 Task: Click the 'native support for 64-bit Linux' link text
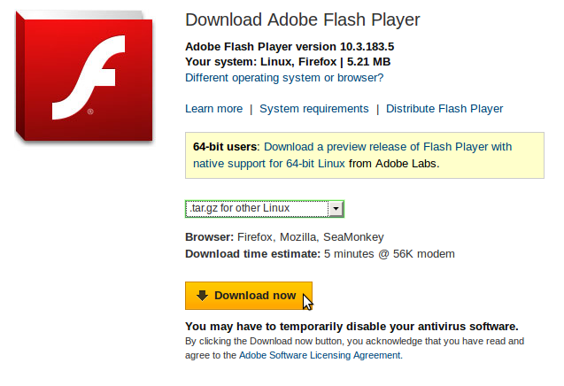pyautogui.click(x=269, y=164)
